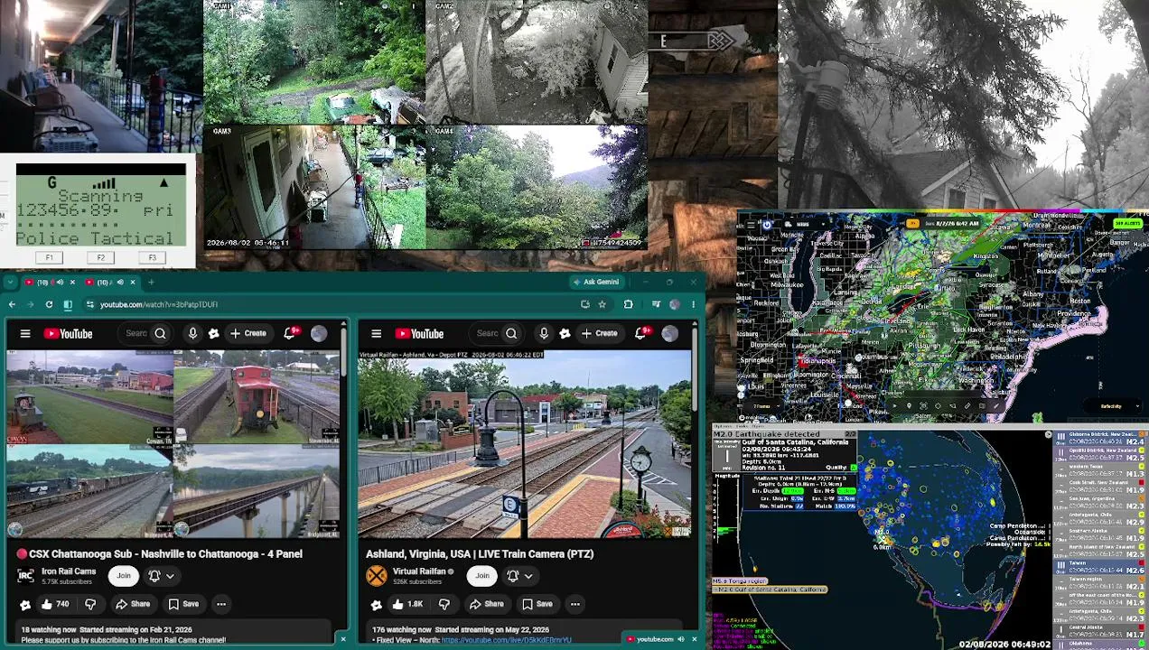Join the Virtual Railfan channel

482,576
